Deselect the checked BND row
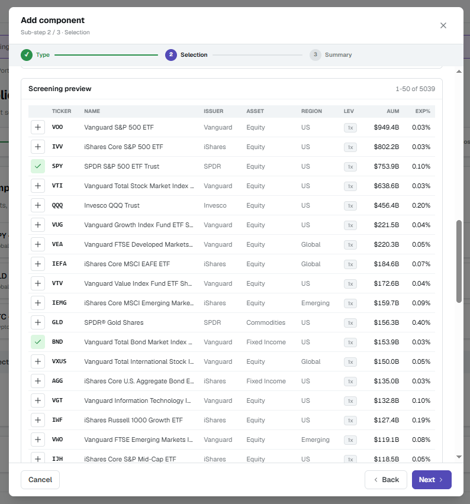 (38, 342)
